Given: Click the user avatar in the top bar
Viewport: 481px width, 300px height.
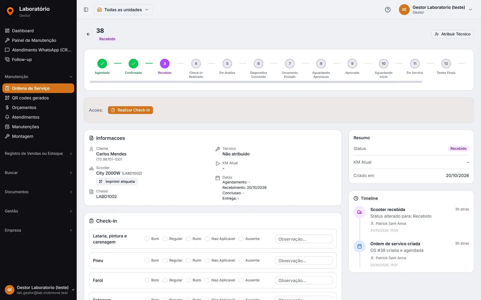Looking at the screenshot, I should (404, 10).
